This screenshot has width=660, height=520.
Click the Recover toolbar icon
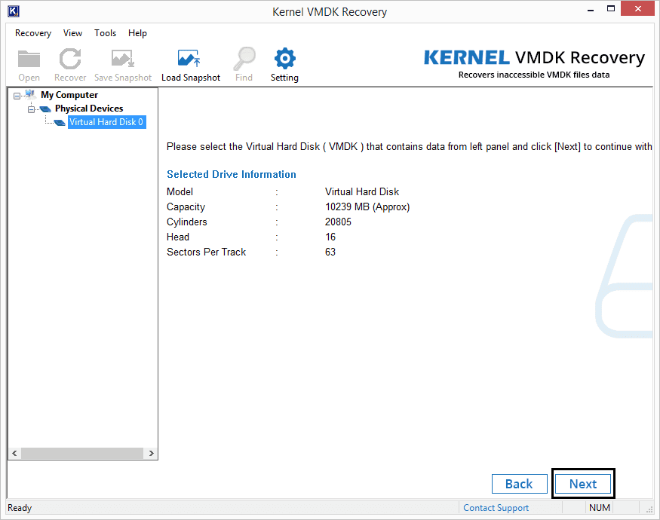click(70, 59)
